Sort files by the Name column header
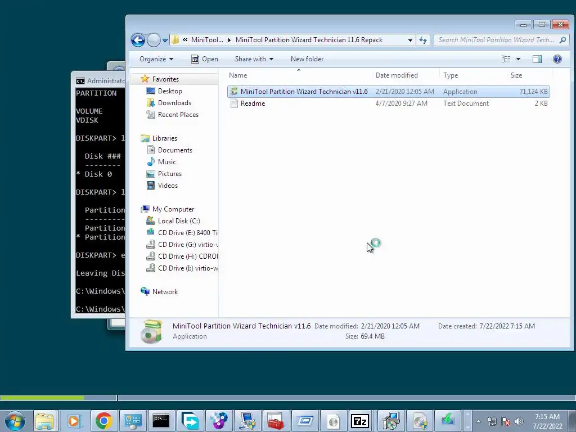 point(299,75)
